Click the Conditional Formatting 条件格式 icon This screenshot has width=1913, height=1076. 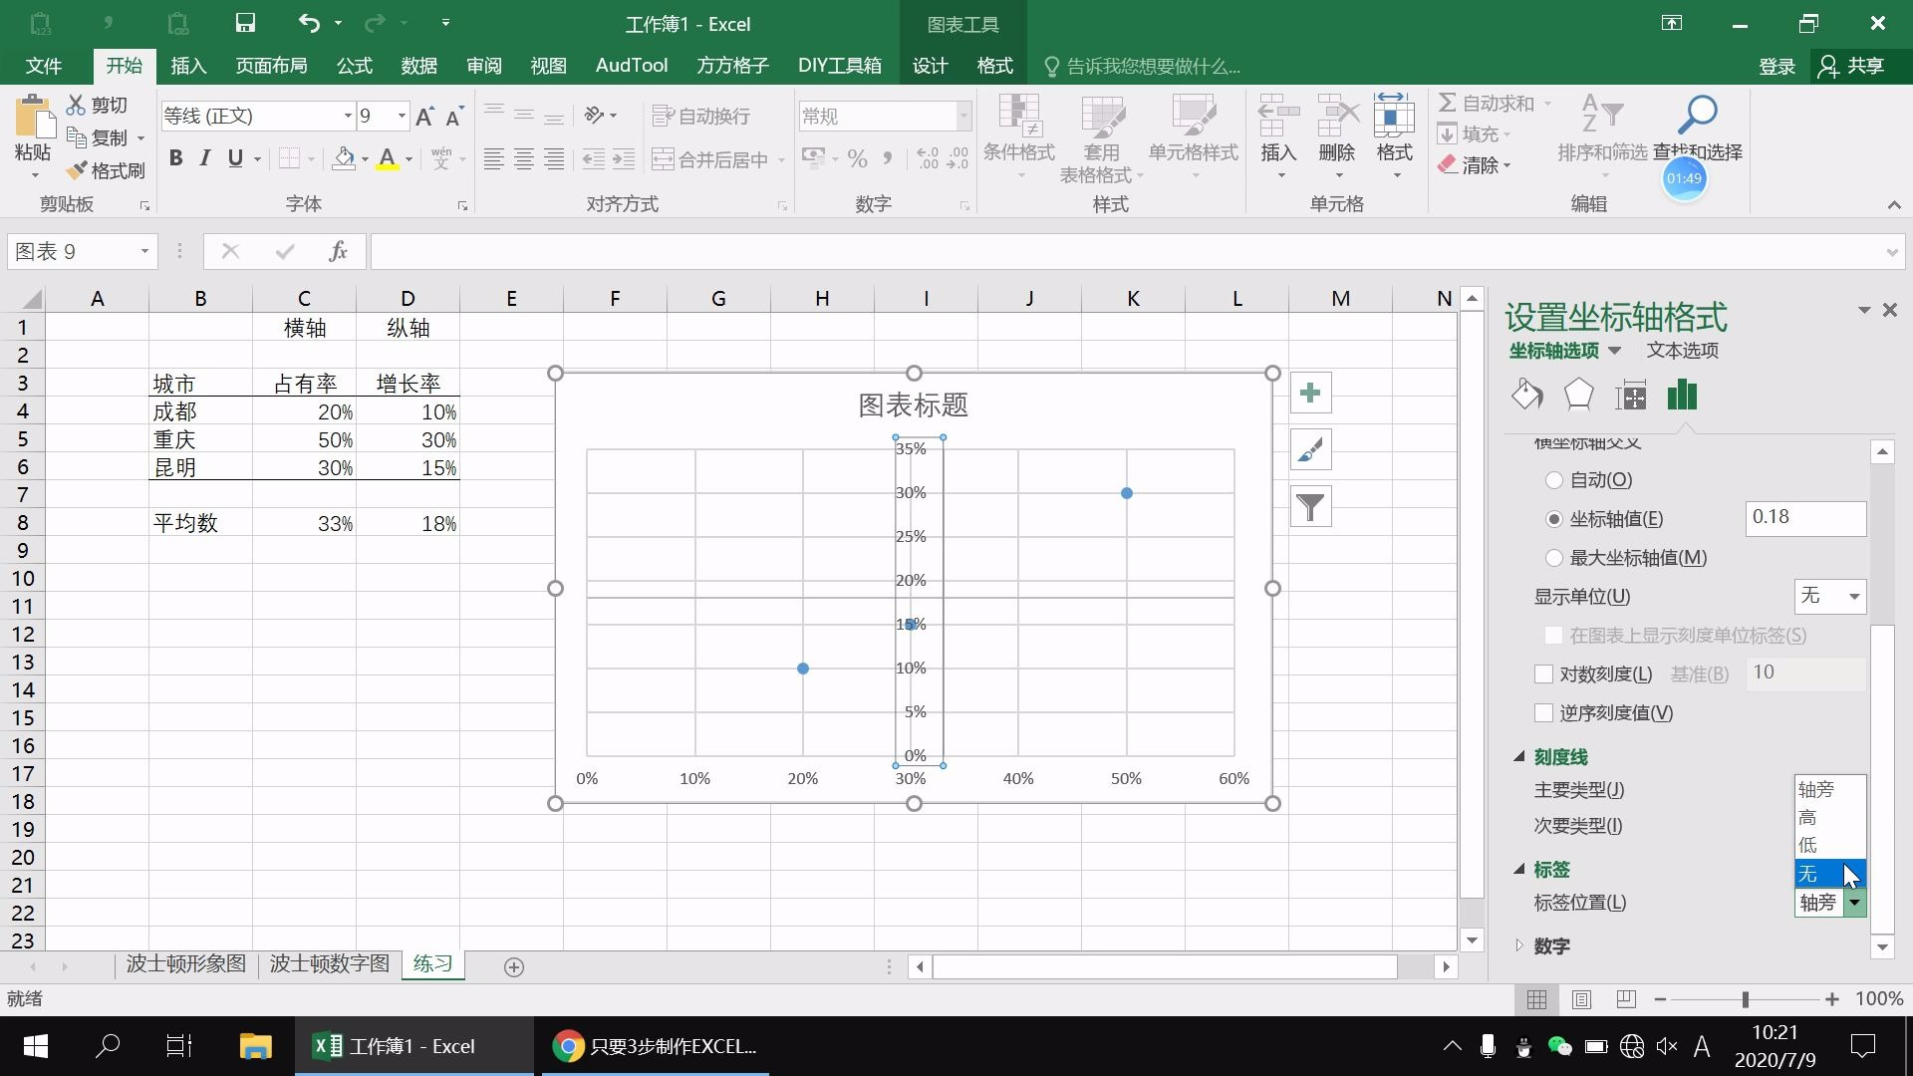pos(1019,118)
